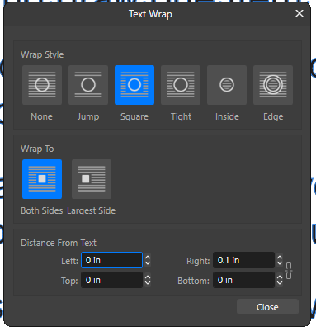Click the "Both Sides" label text
This screenshot has height=331, width=316.
click(x=42, y=210)
